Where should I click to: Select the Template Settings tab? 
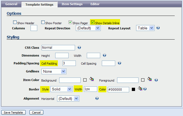pos(39,5)
